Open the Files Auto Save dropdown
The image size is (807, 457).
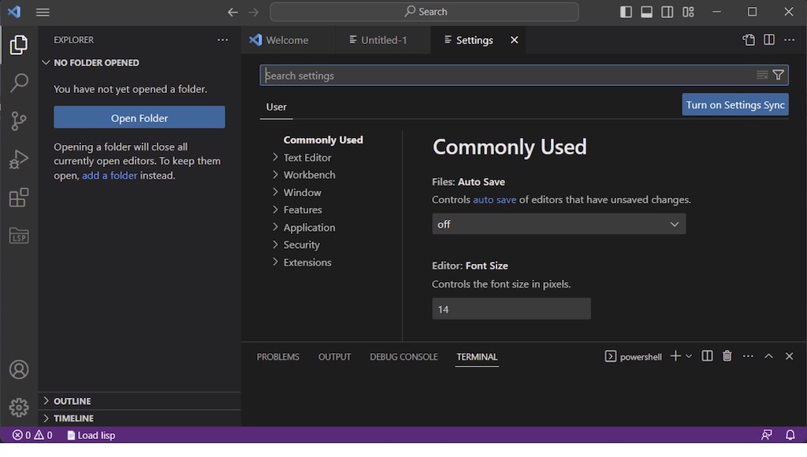(x=559, y=225)
